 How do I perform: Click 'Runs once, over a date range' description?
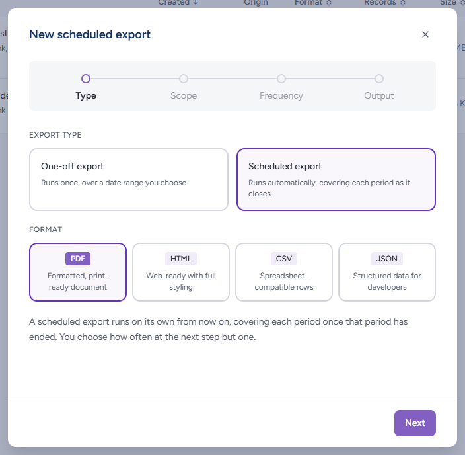click(114, 183)
